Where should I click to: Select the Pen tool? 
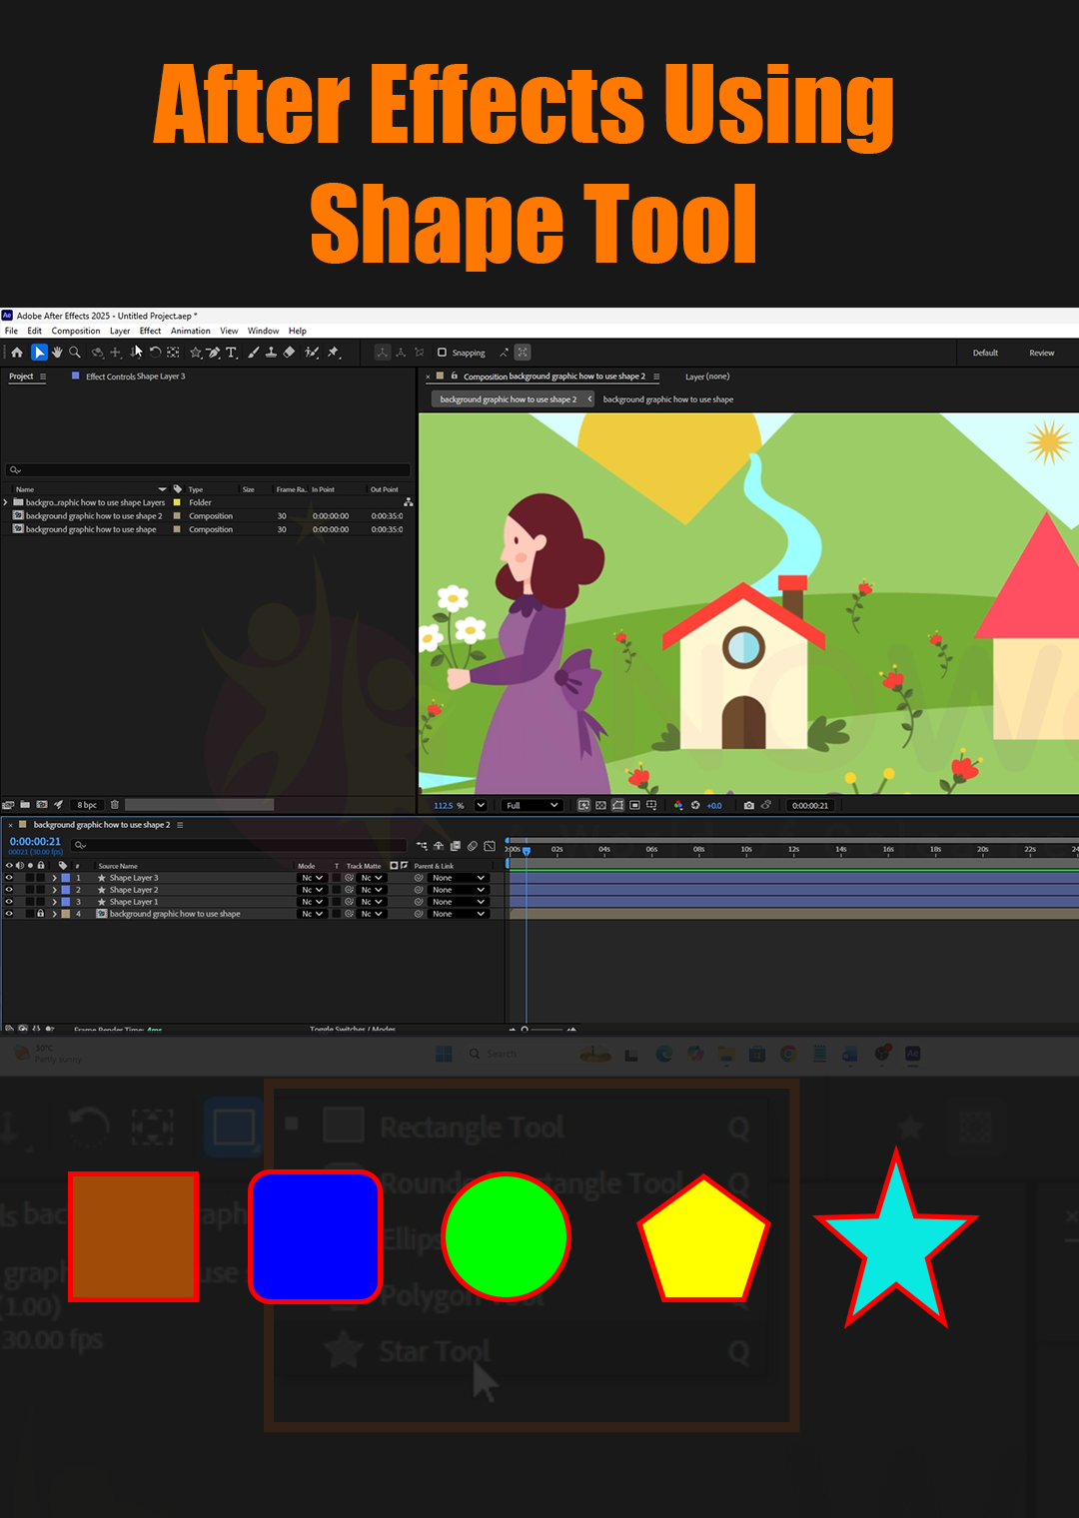click(x=213, y=353)
